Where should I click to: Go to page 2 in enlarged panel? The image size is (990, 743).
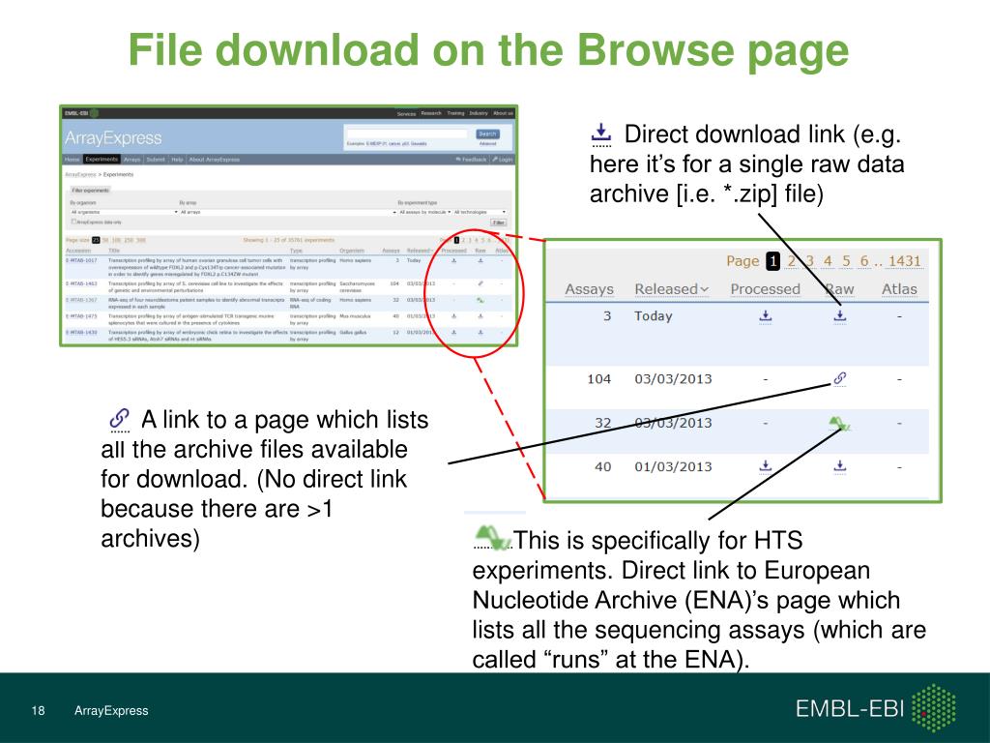791,261
